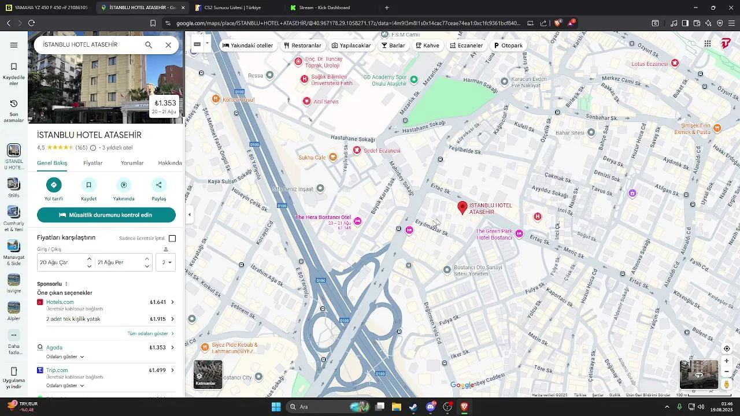The width and height of the screenshot is (740, 416).
Task: Open the Hakkında tab
Action: [x=170, y=163]
